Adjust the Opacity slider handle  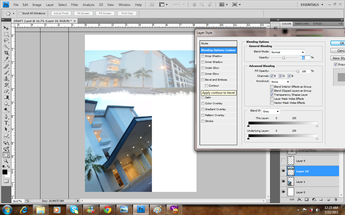coord(284,58)
